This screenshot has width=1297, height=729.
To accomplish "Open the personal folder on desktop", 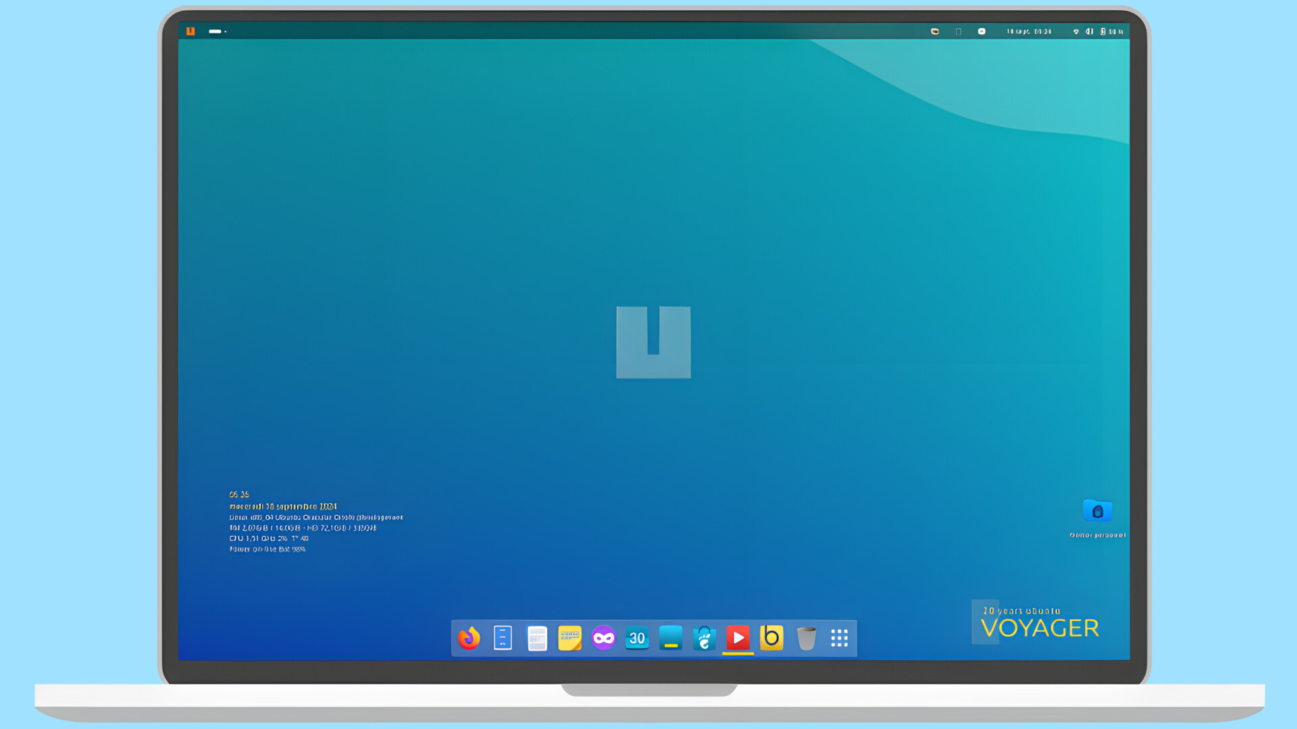I will (x=1097, y=512).
